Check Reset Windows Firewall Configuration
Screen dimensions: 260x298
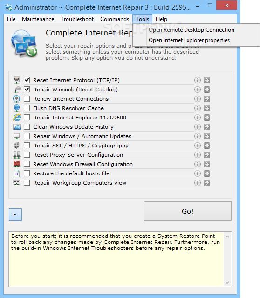[x=27, y=164]
